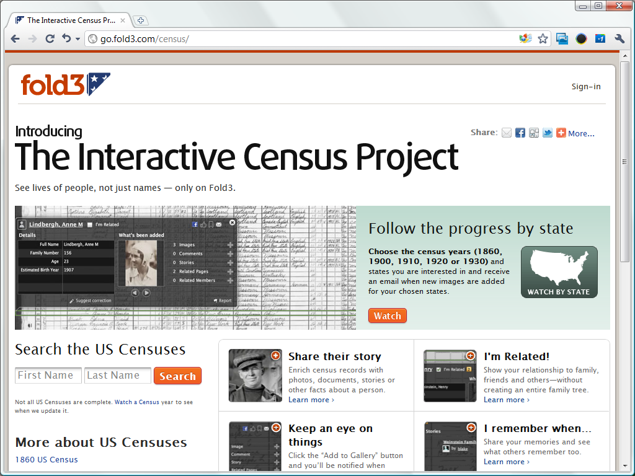Screen dimensions: 635x476
Task: Expand the More... share options
Action: coord(581,133)
